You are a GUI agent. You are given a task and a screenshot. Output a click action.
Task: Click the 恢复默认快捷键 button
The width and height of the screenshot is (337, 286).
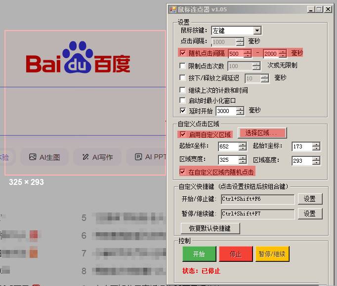pyautogui.click(x=210, y=228)
